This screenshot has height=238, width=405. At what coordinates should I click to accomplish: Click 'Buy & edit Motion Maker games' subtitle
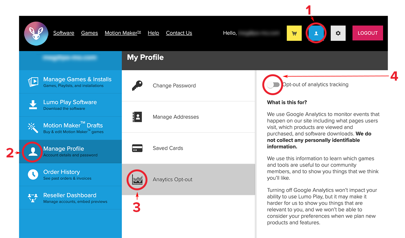73,132
